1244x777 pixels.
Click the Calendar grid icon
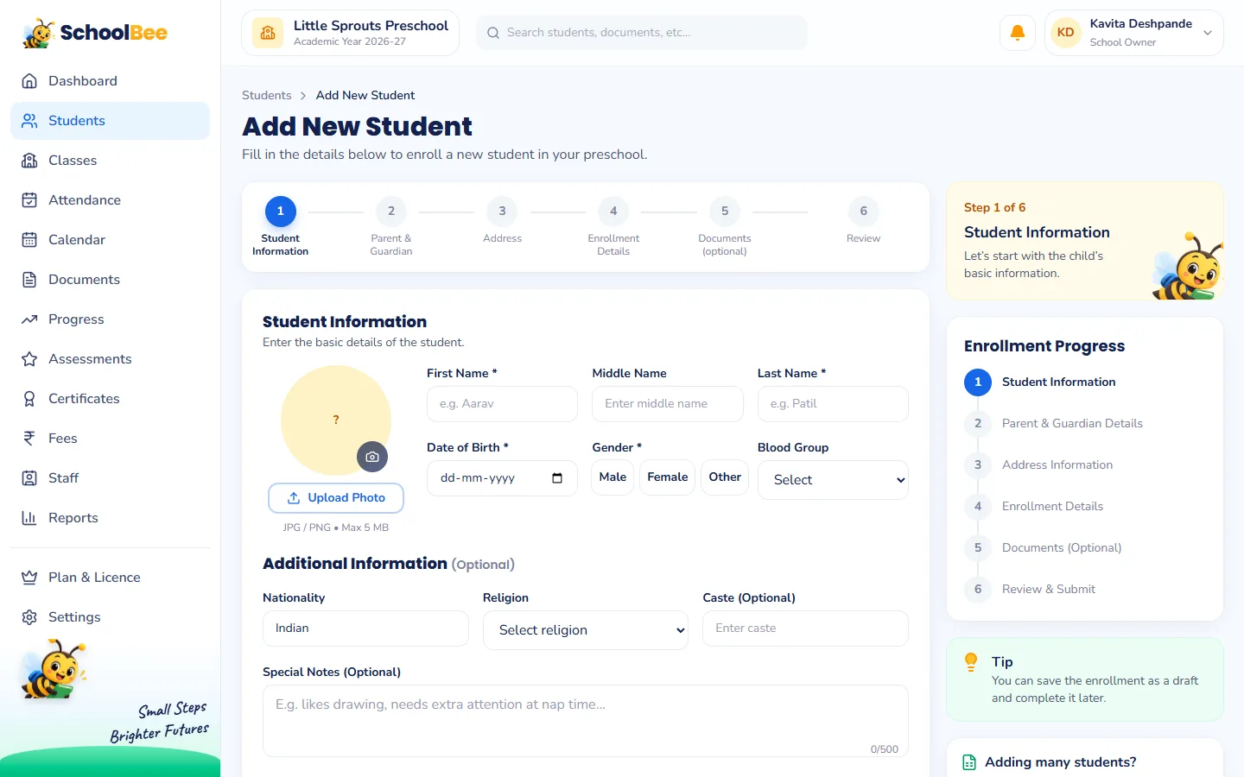29,240
